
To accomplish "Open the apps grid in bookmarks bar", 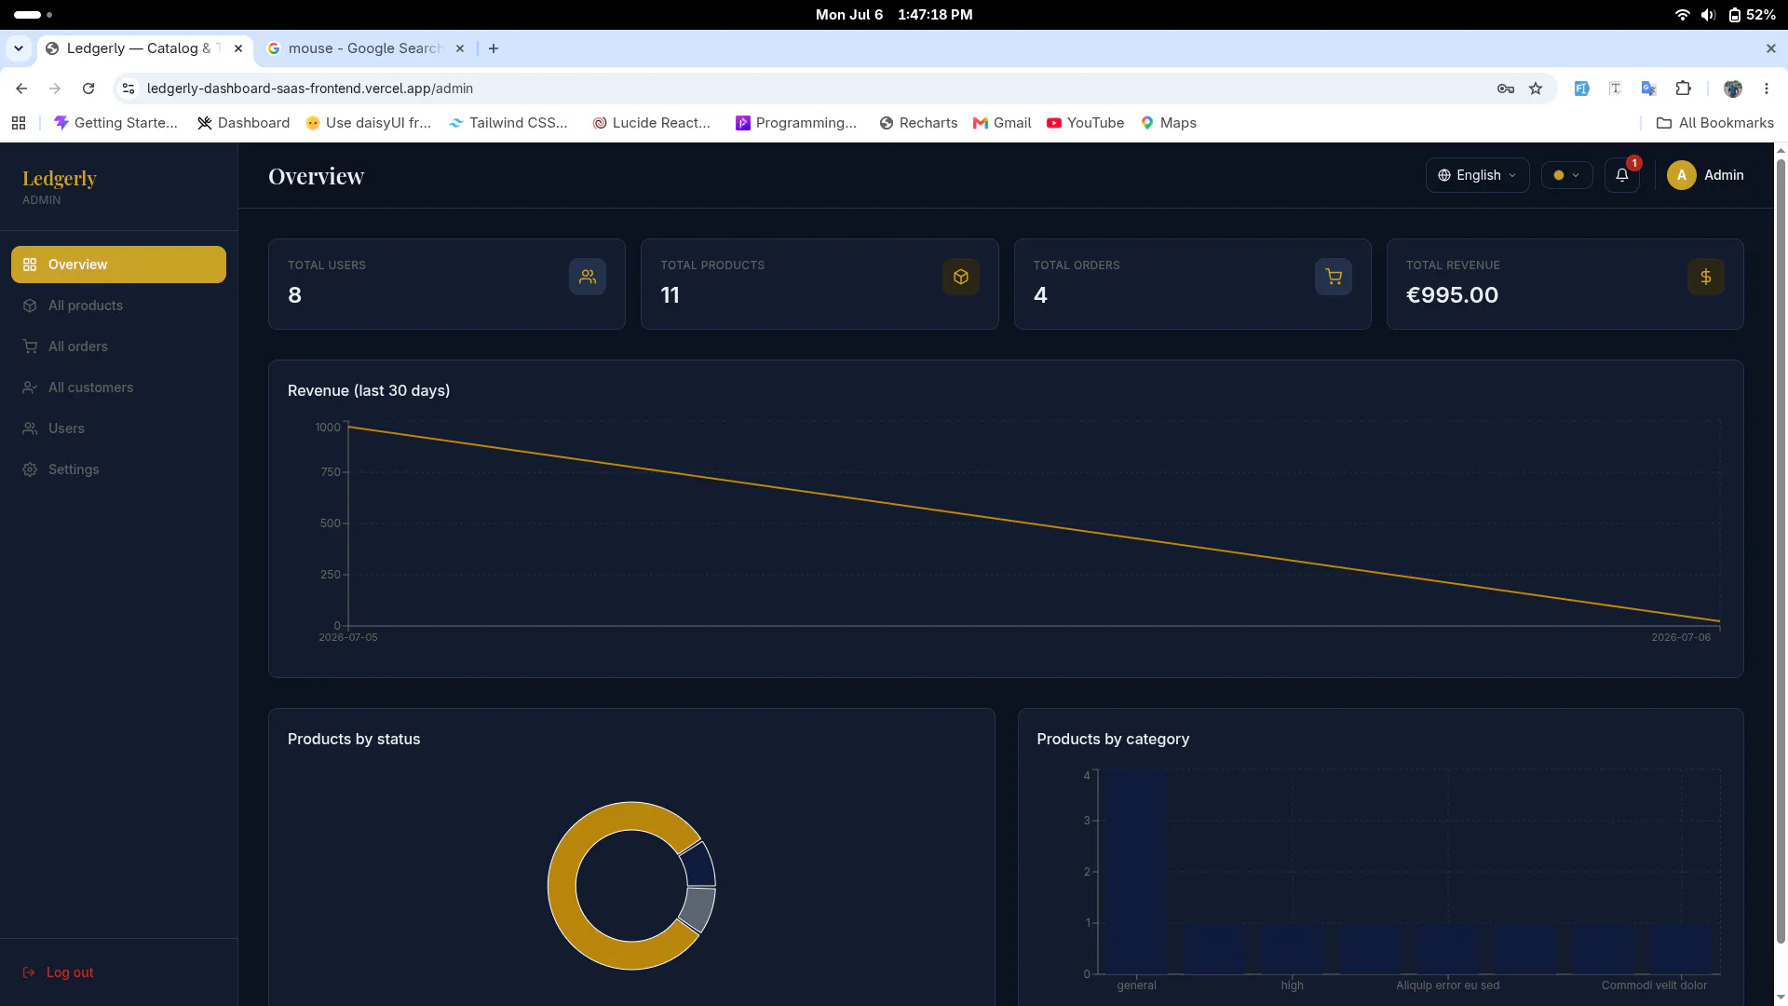I will tap(19, 123).
